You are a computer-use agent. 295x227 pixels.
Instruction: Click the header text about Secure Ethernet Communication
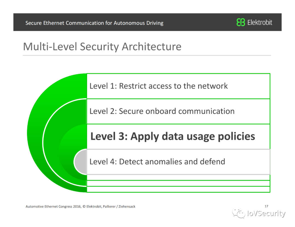[x=94, y=23]
